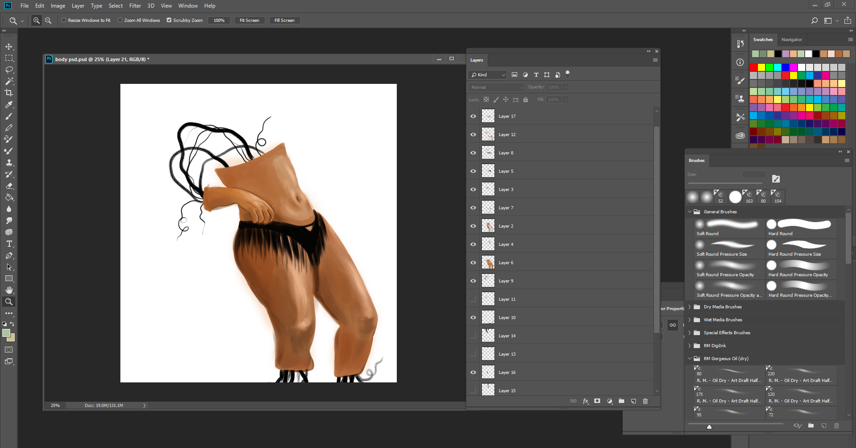The width and height of the screenshot is (856, 448).
Task: Collapse the General Brushes folder
Action: coord(690,212)
